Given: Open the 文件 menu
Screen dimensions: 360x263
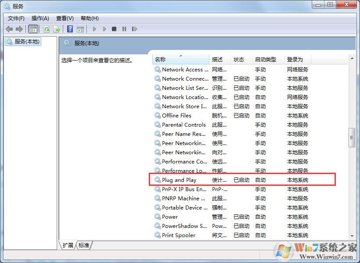Looking at the screenshot, I should click(16, 18).
